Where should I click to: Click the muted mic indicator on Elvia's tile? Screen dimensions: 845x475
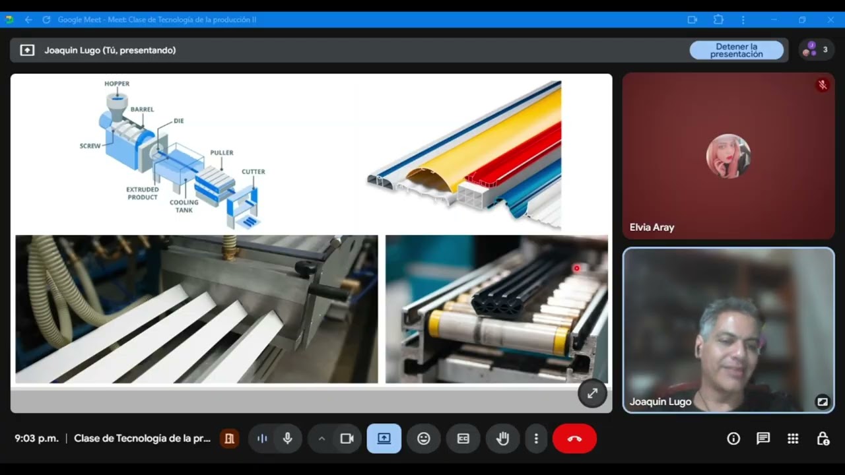pyautogui.click(x=823, y=85)
